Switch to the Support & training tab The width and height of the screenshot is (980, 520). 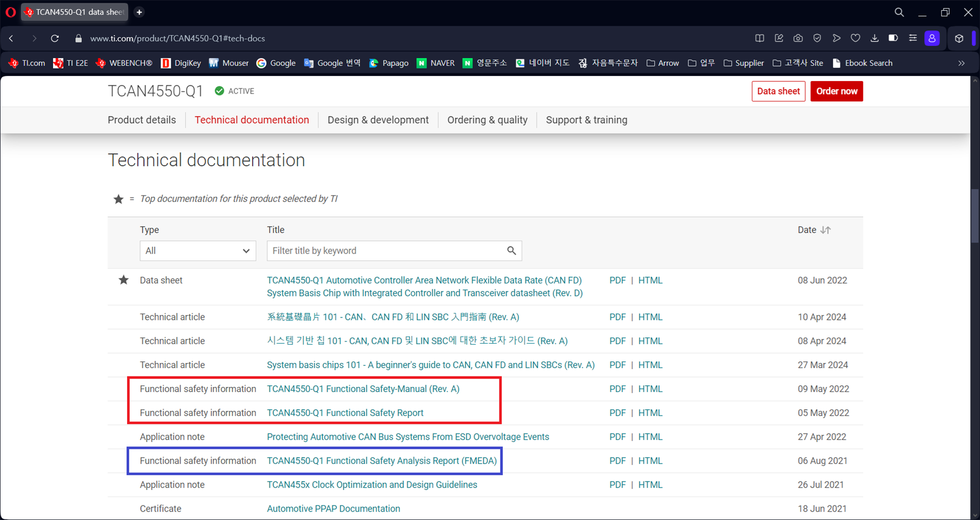[x=587, y=120]
